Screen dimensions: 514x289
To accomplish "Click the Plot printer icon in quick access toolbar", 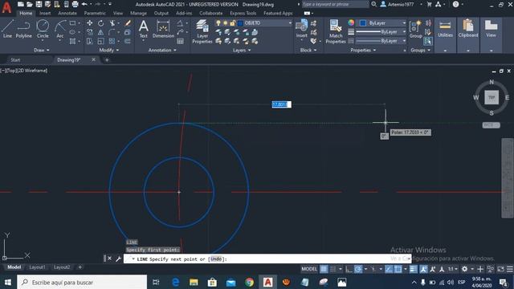I will (x=75, y=4).
